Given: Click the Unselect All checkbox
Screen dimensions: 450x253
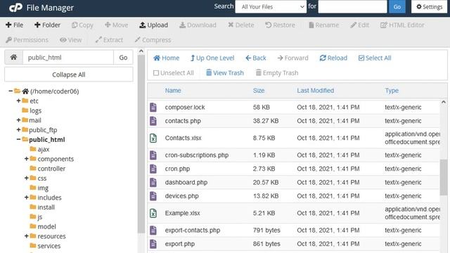Looking at the screenshot, I should (156, 73).
